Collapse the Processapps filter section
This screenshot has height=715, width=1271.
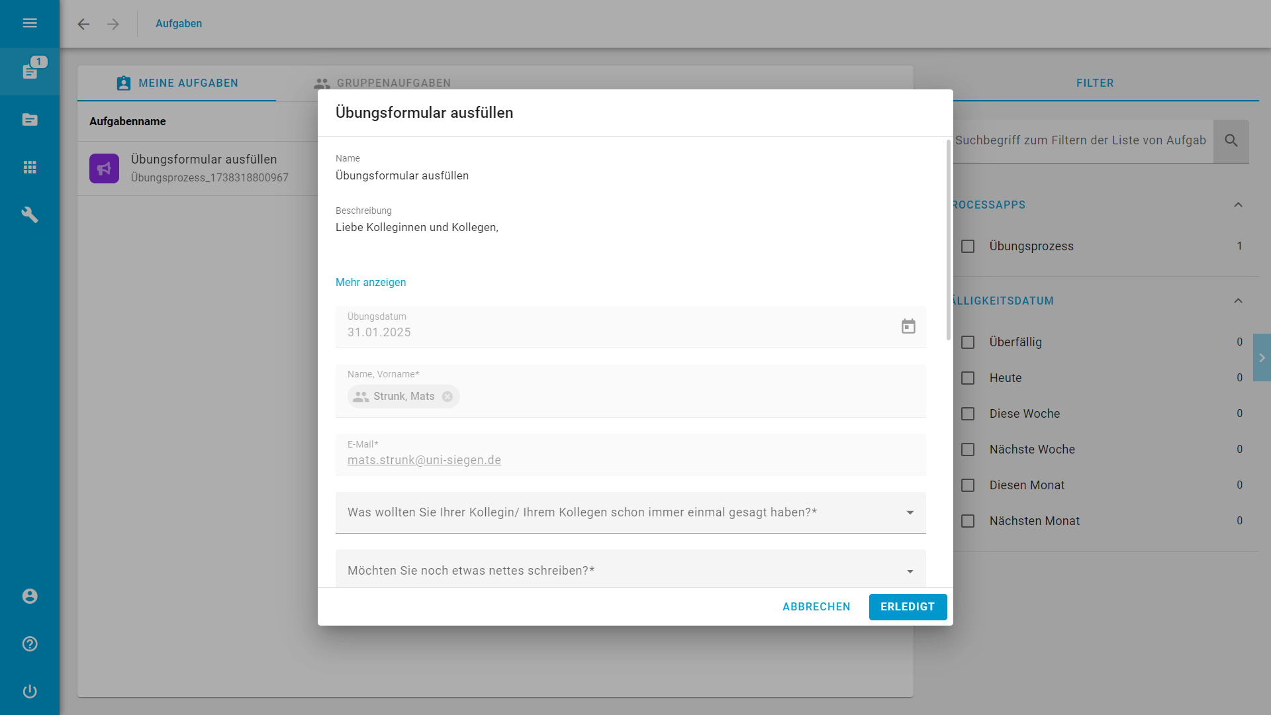point(1238,205)
